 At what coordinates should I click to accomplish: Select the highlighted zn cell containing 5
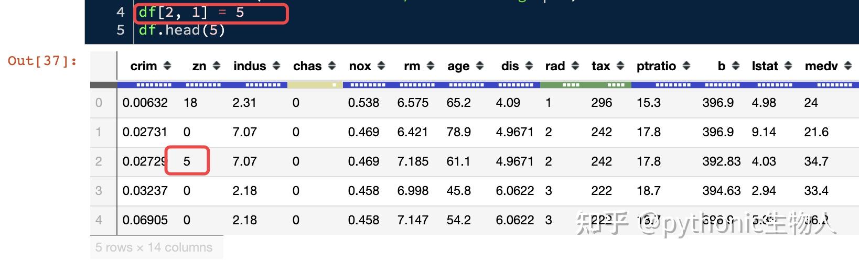(x=187, y=161)
